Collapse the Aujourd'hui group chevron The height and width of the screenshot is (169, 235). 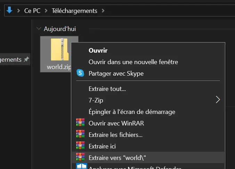39,29
